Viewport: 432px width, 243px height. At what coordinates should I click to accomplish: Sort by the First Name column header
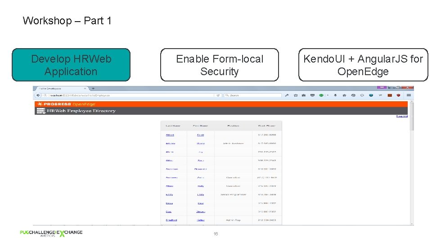point(200,126)
